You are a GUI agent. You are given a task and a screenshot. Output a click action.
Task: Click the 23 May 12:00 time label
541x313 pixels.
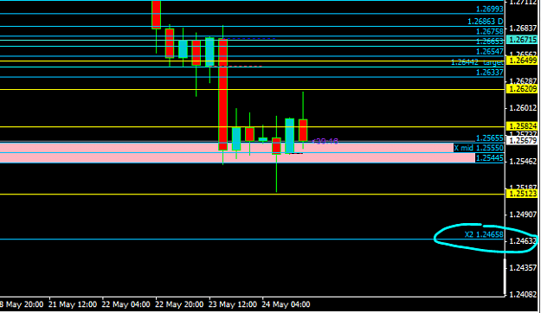tap(233, 304)
